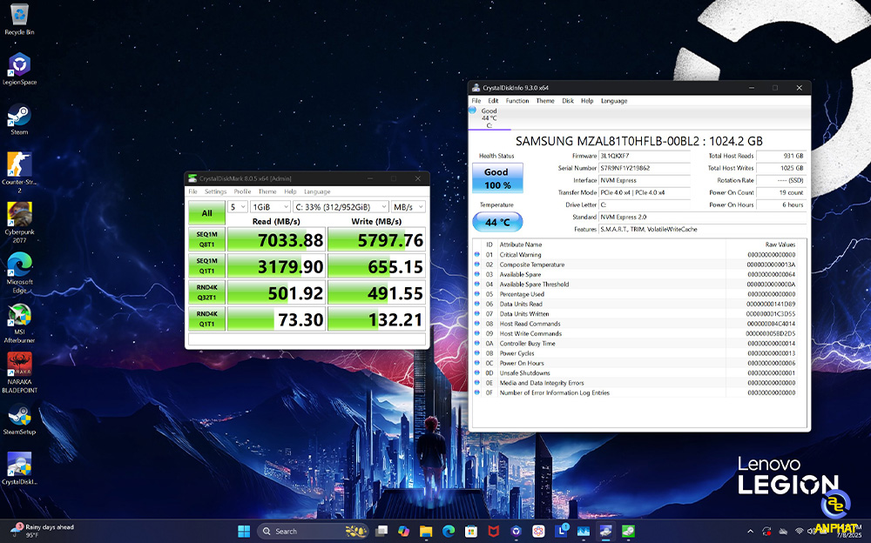Open Counter-Strike 2 desktop shortcut
This screenshot has height=543, width=871.
[19, 172]
